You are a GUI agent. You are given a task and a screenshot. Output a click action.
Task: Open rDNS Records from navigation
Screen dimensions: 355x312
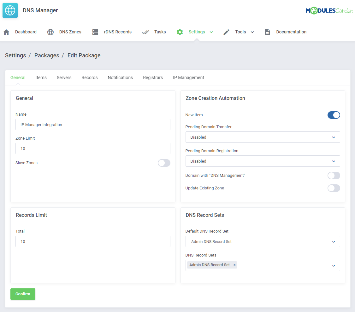[118, 32]
